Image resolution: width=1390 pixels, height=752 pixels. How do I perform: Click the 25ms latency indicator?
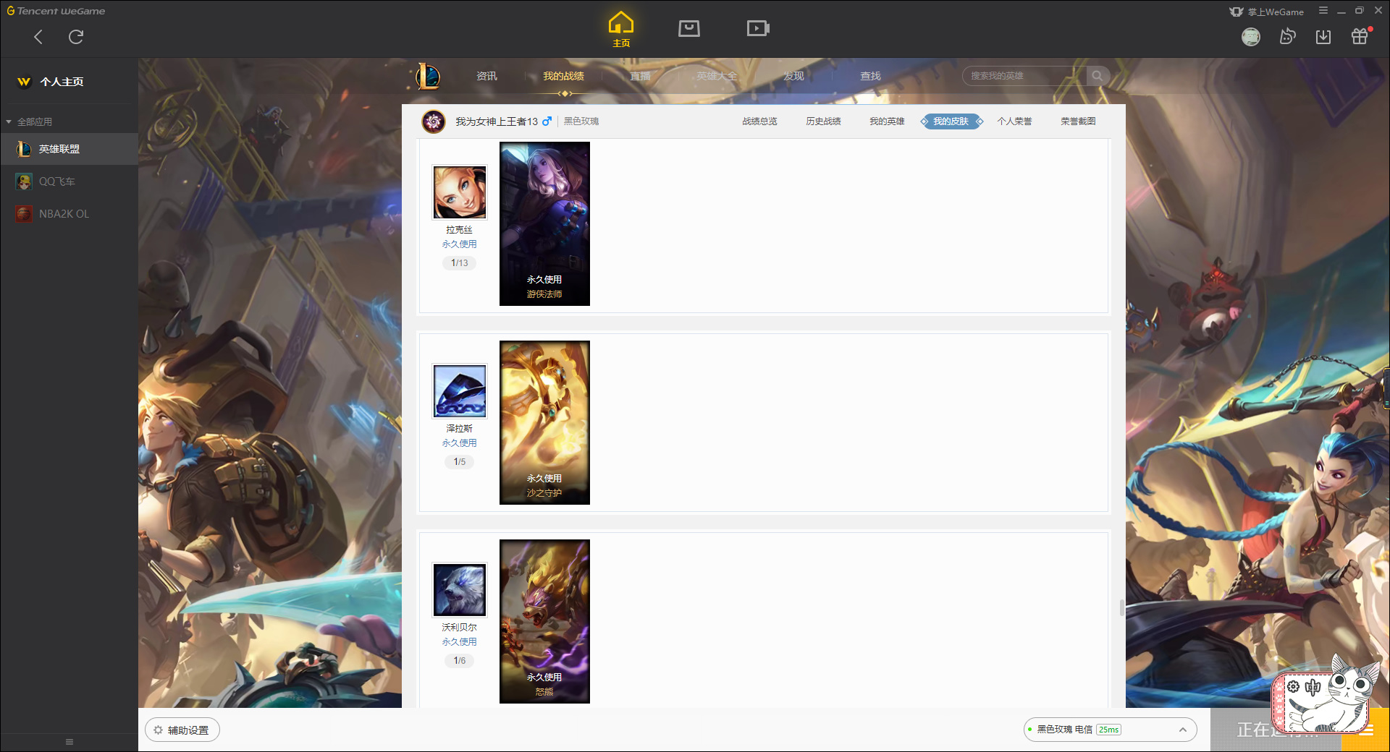[x=1108, y=730]
